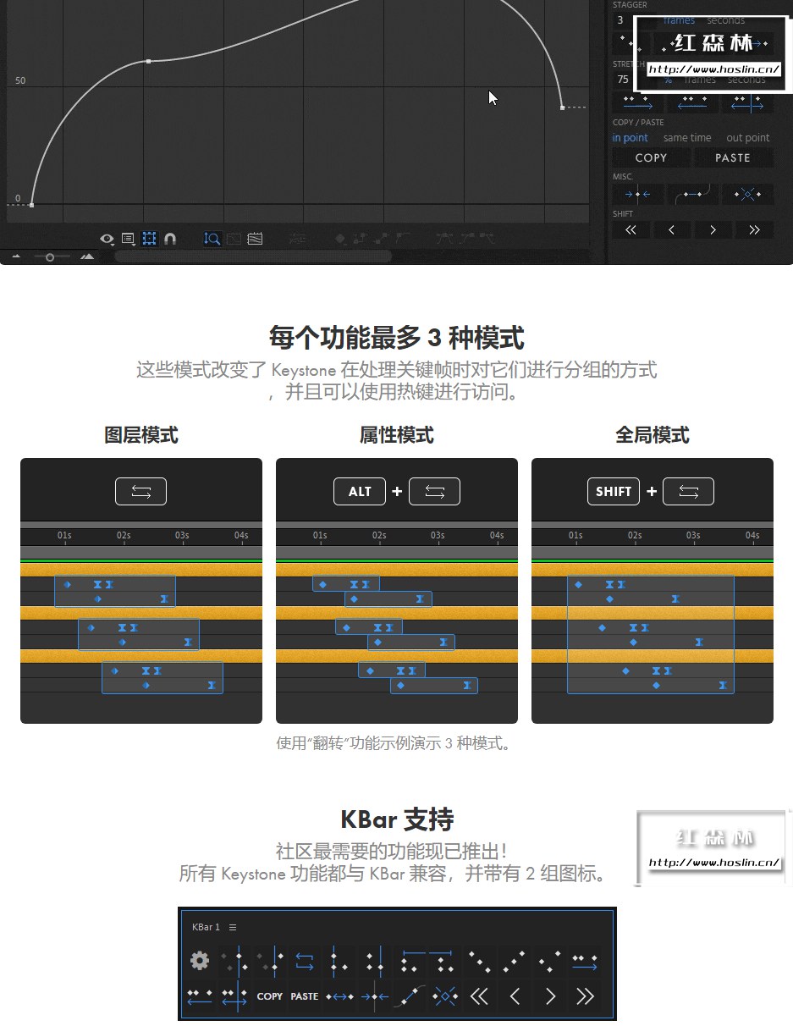Viewport: 793px width, 1026px height.
Task: Enable keyframe snapping with the magnet icon
Action: (x=169, y=239)
